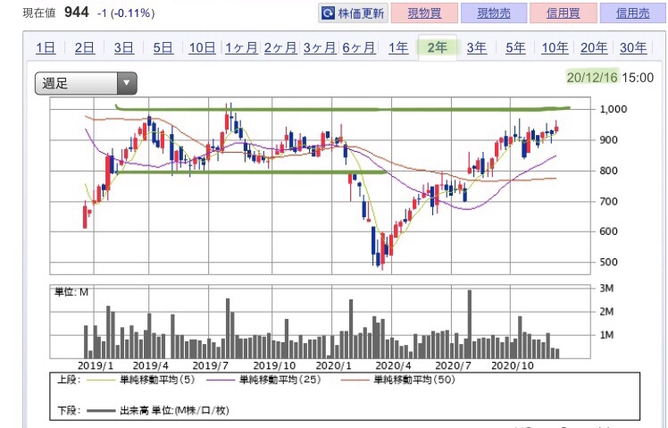The width and height of the screenshot is (668, 428).
Task: Open the 信用買 order button
Action: tap(564, 13)
